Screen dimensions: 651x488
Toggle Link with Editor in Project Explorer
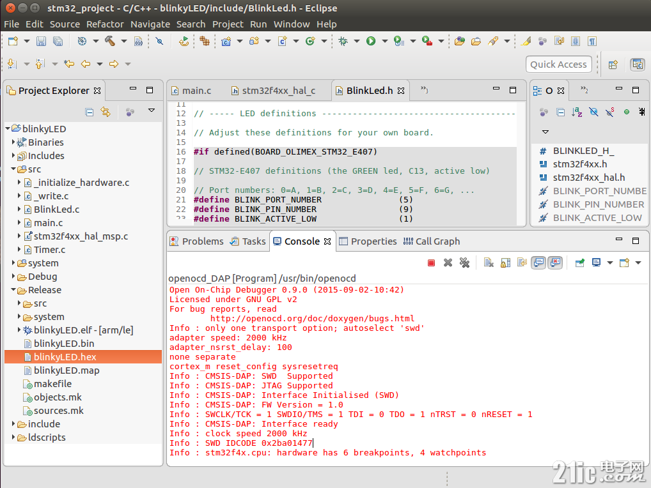pyautogui.click(x=106, y=112)
